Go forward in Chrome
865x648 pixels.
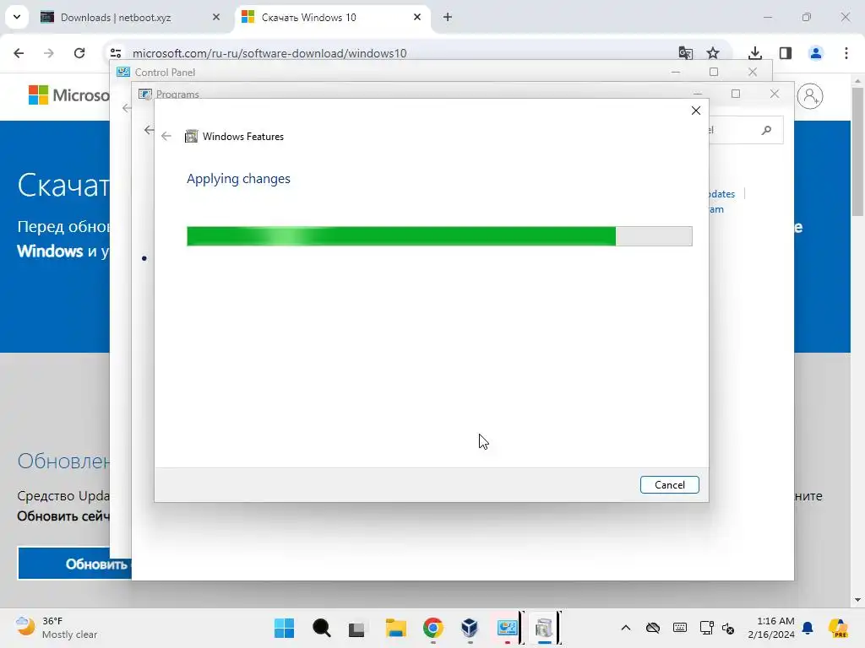49,53
